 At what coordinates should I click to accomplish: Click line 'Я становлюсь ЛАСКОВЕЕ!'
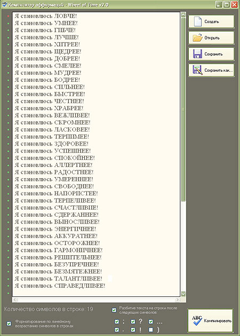point(52,129)
